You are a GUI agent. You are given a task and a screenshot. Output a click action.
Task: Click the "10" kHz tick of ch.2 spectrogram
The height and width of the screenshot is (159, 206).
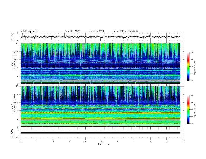point(18,86)
